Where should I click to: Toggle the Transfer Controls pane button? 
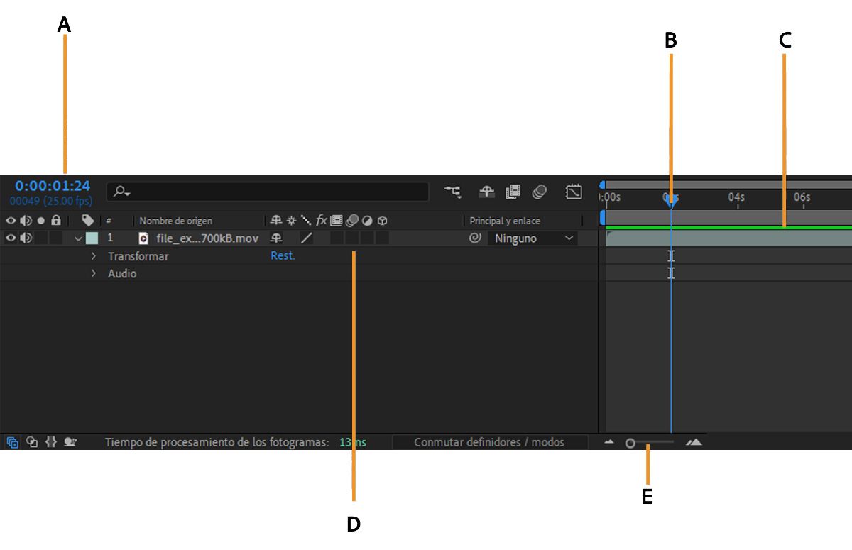point(31,442)
